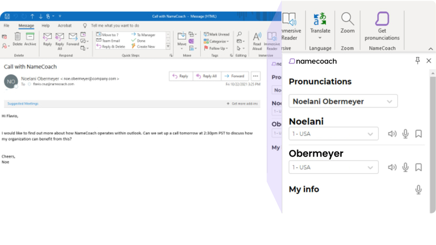
Task: Click the Get pronunciations NameCoach icon
Action: [x=382, y=19]
